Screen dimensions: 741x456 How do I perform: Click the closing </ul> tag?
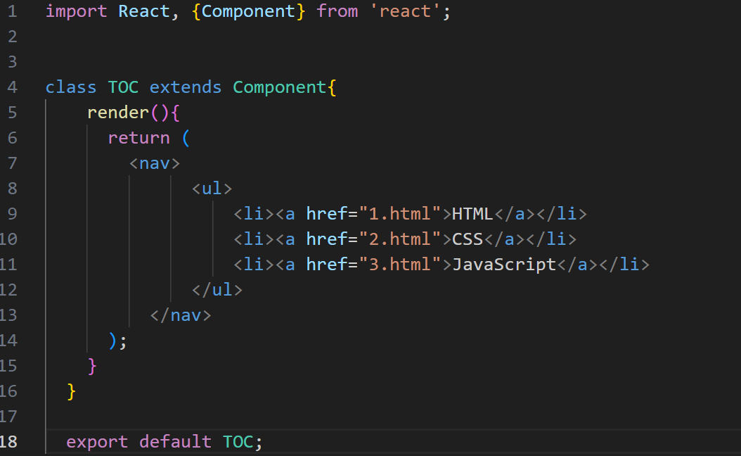[x=217, y=289]
